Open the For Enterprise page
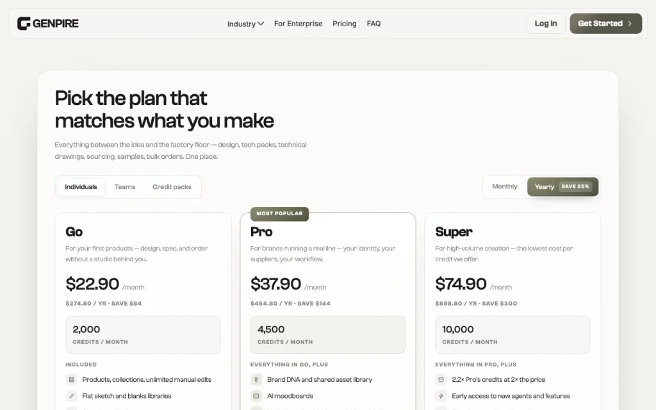 point(299,24)
